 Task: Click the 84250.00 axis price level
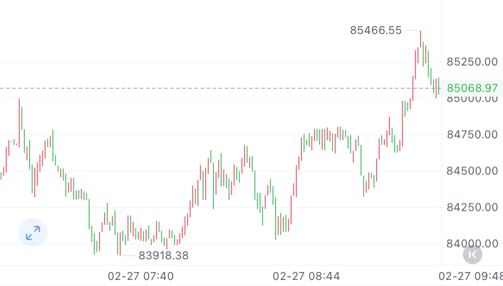tap(472, 207)
